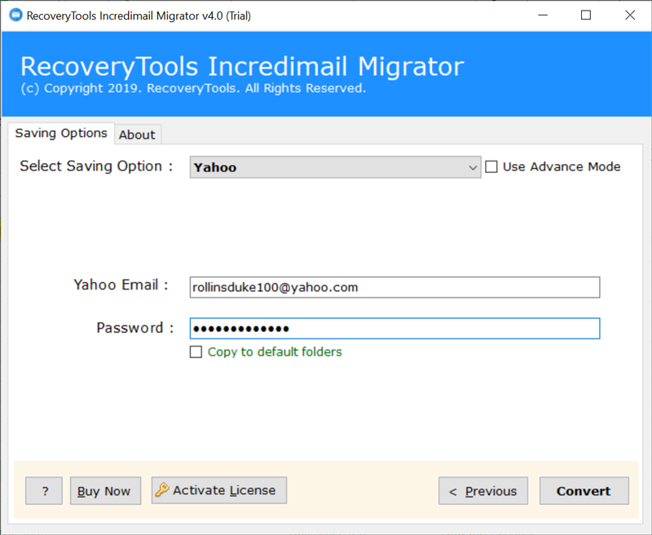Minimize the Incredimail Migrator window
Screen dimensions: 652x535
tap(543, 15)
